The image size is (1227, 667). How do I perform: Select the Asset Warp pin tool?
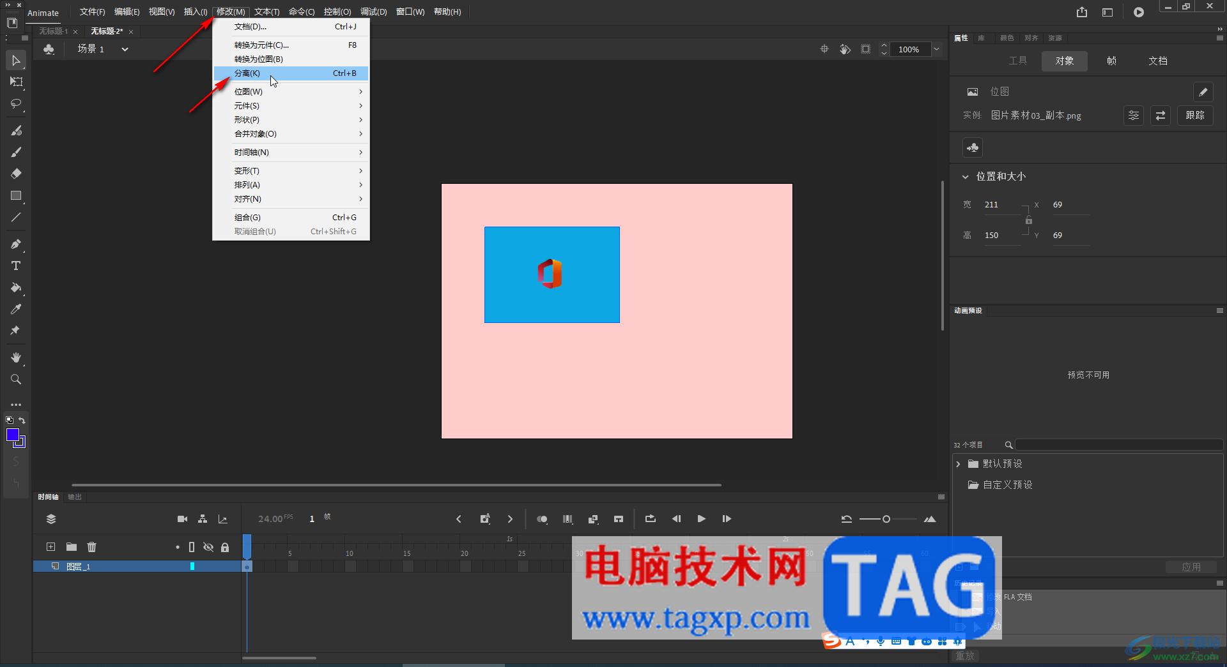pyautogui.click(x=16, y=331)
